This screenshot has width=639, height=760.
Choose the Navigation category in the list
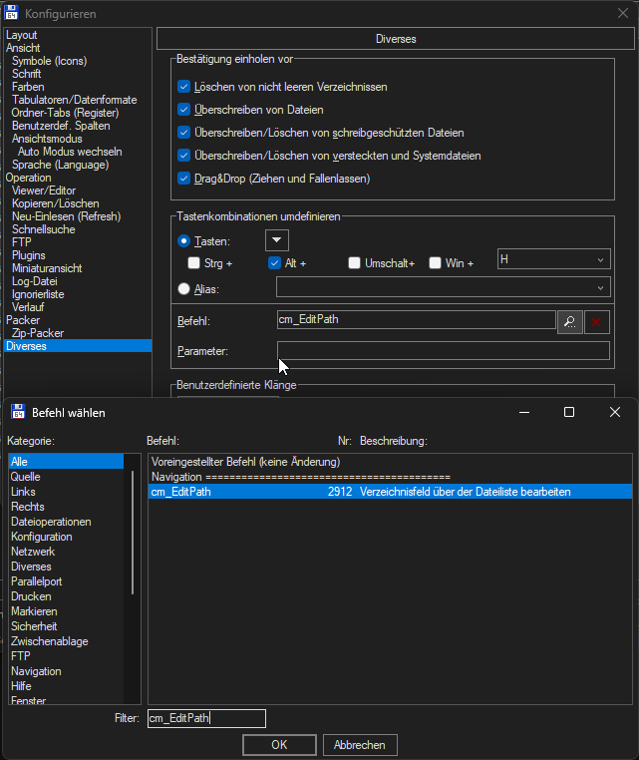(x=36, y=671)
